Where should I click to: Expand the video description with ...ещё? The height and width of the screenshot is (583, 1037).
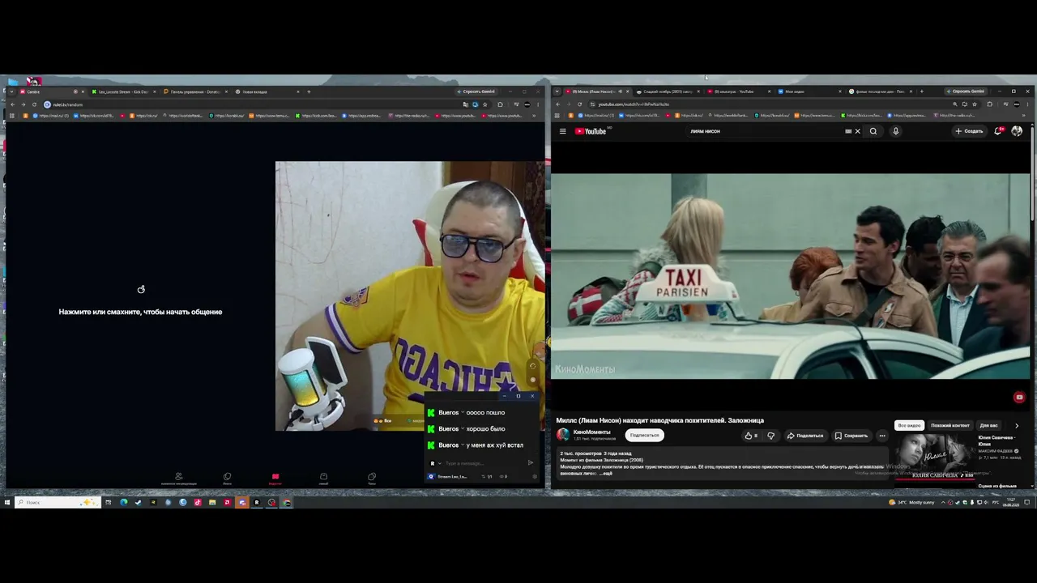(606, 473)
